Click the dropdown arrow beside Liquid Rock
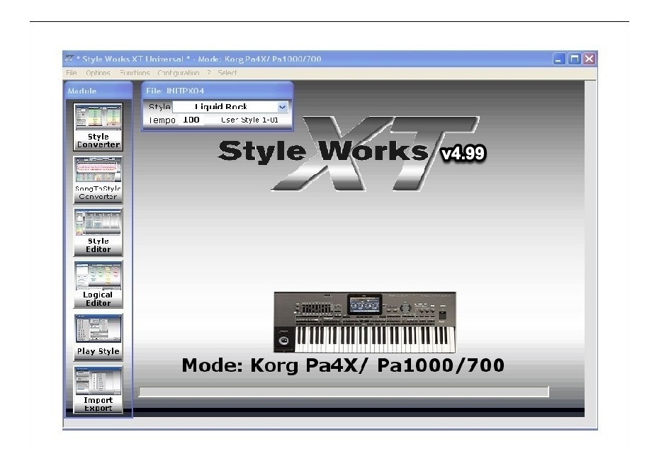The height and width of the screenshot is (473, 659). (x=282, y=107)
